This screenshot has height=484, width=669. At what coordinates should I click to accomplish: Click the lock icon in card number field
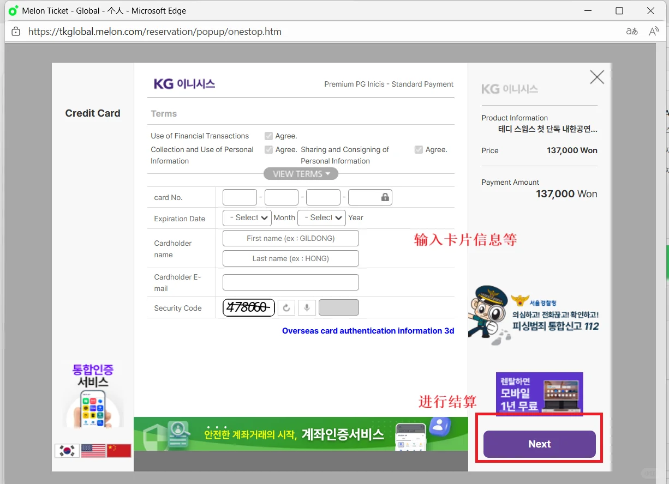(x=385, y=197)
